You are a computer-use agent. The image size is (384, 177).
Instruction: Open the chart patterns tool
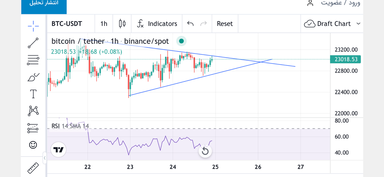(33, 111)
